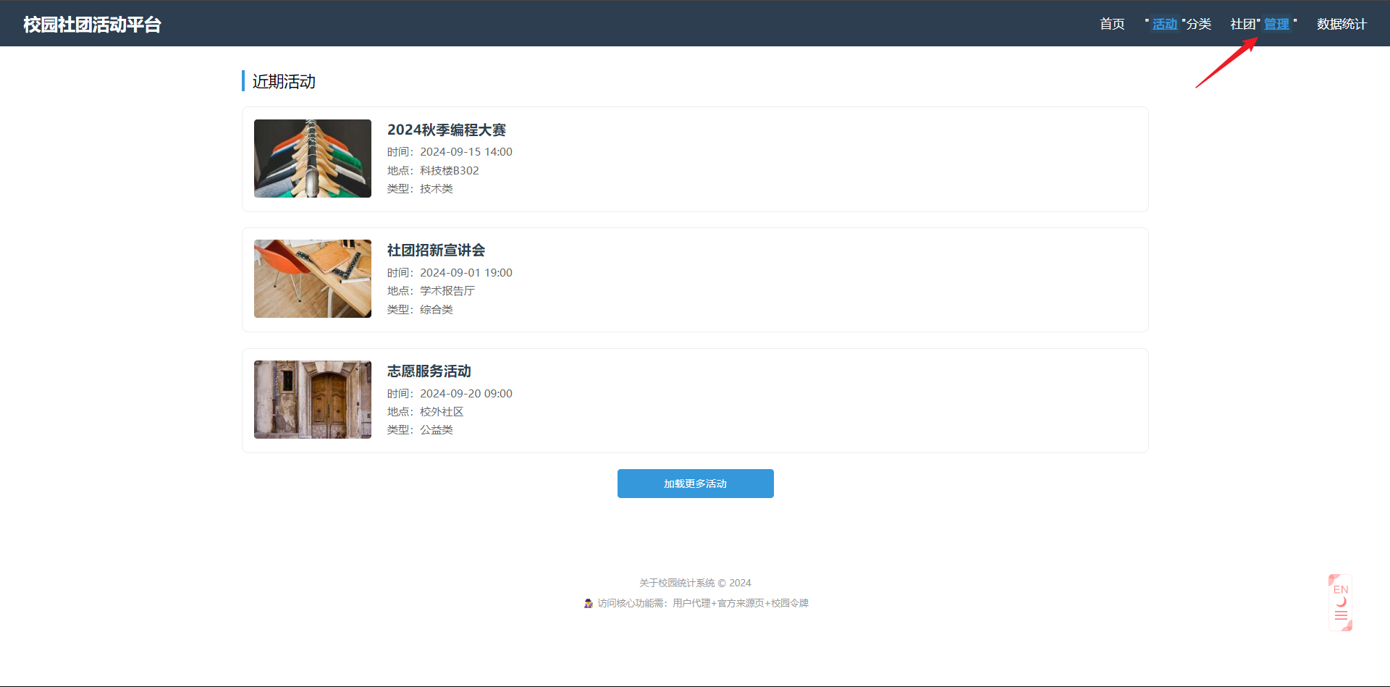This screenshot has height=687, width=1390.
Task: Click the location text "校外社区"
Action: coord(442,412)
